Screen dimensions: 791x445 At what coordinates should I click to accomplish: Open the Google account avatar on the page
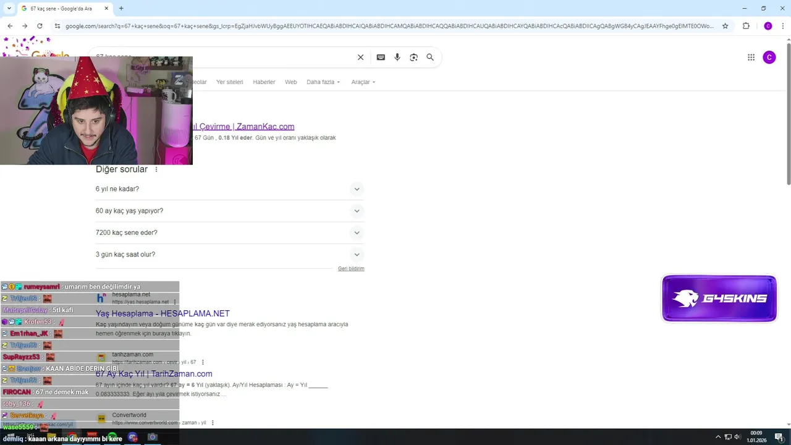[x=769, y=57]
